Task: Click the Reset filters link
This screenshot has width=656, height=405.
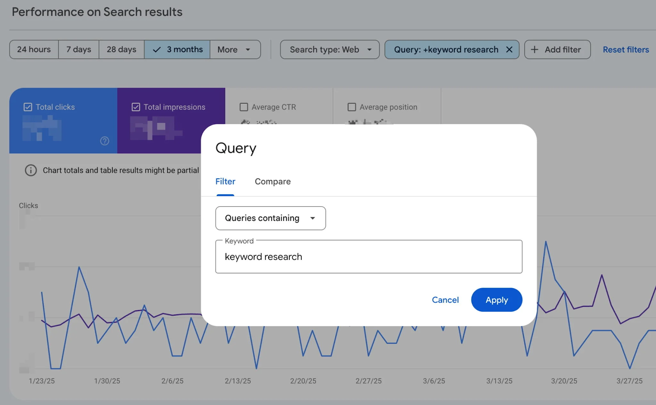Action: pos(625,49)
